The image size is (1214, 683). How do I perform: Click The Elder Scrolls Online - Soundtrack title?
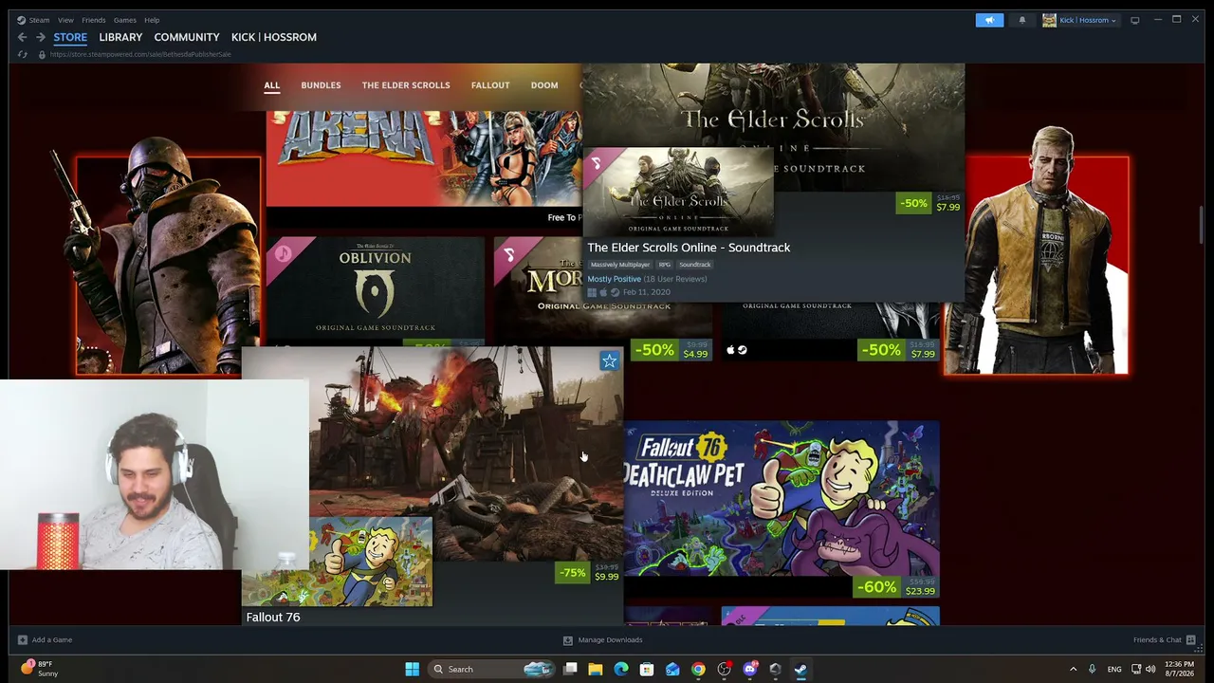pyautogui.click(x=689, y=248)
